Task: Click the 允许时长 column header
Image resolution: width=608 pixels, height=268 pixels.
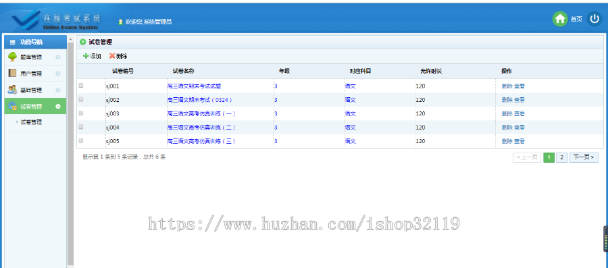Action: [431, 72]
